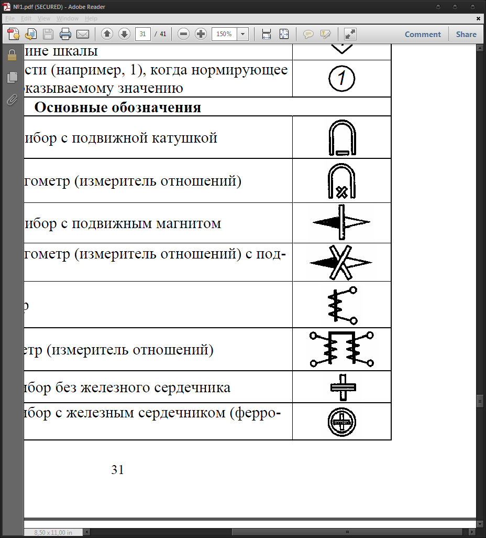Open the attachments paperclip panel icon

[x=12, y=100]
